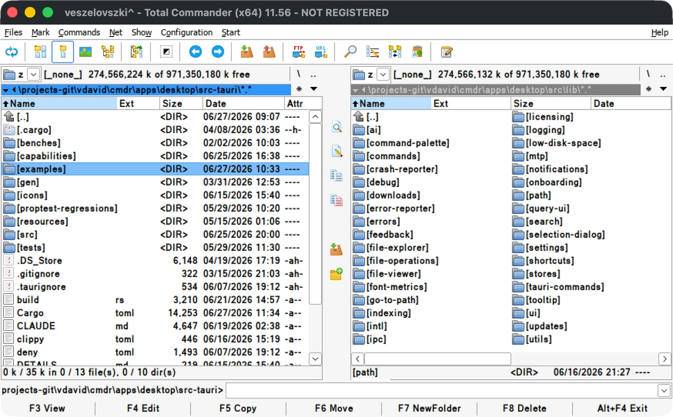Open Synchronize directories toolbar icon
Image resolution: width=673 pixels, height=417 pixels.
(395, 52)
